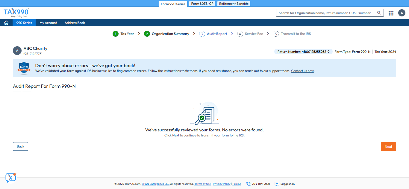The height and width of the screenshot is (189, 409).
Task: Open the apps grid launcher icon
Action: [391, 13]
